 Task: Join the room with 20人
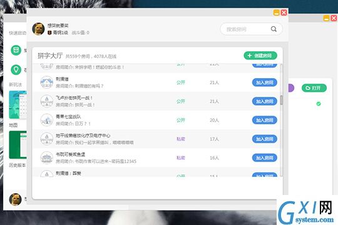point(265,120)
